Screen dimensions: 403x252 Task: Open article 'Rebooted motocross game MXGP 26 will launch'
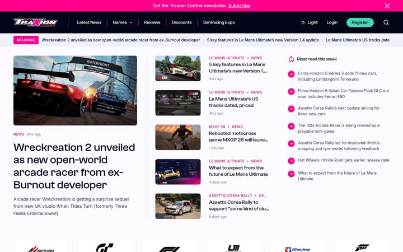[x=238, y=137]
